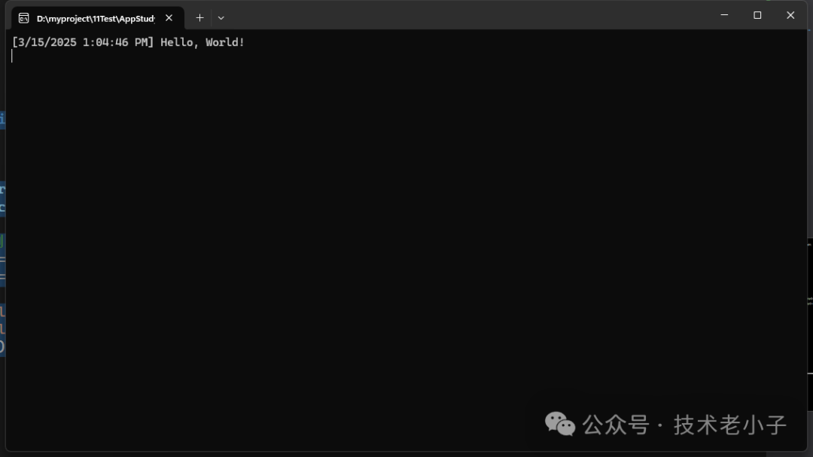Select the D:\myproject\11Test\AppStud tab

click(97, 18)
